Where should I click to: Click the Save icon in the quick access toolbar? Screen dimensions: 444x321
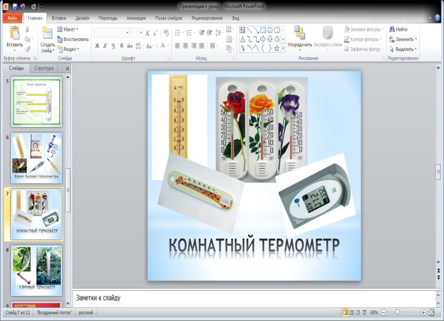click(x=14, y=6)
